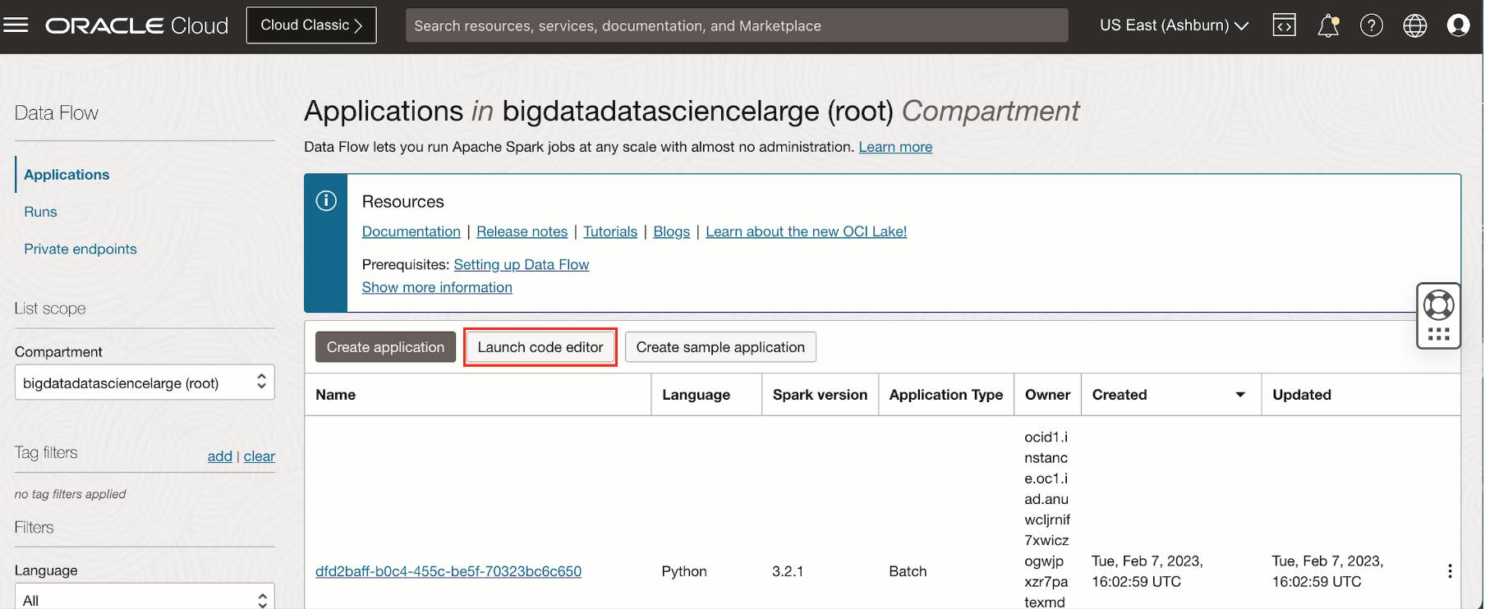Viewport: 1485px width, 609px height.
Task: Open the Learn more link
Action: tap(895, 147)
